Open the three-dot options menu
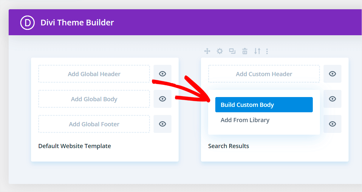This screenshot has height=192, width=362. point(267,51)
